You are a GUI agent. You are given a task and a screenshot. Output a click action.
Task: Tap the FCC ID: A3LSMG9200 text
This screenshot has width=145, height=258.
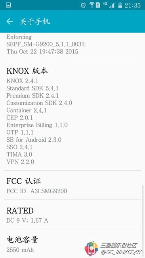(37, 191)
